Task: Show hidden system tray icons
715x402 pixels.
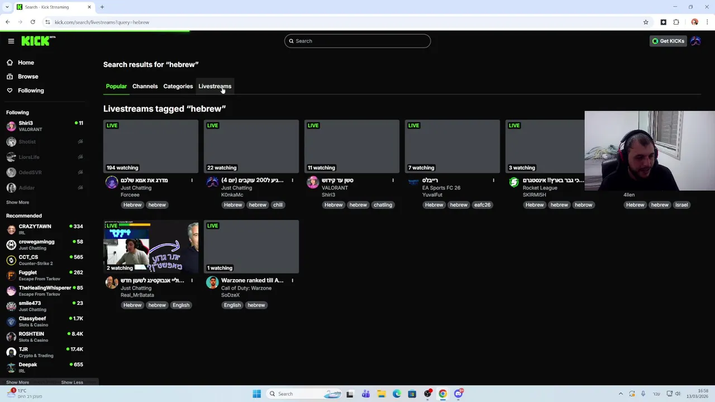Action: coord(621,394)
